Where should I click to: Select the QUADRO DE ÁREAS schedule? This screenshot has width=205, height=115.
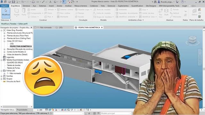pos(15,63)
